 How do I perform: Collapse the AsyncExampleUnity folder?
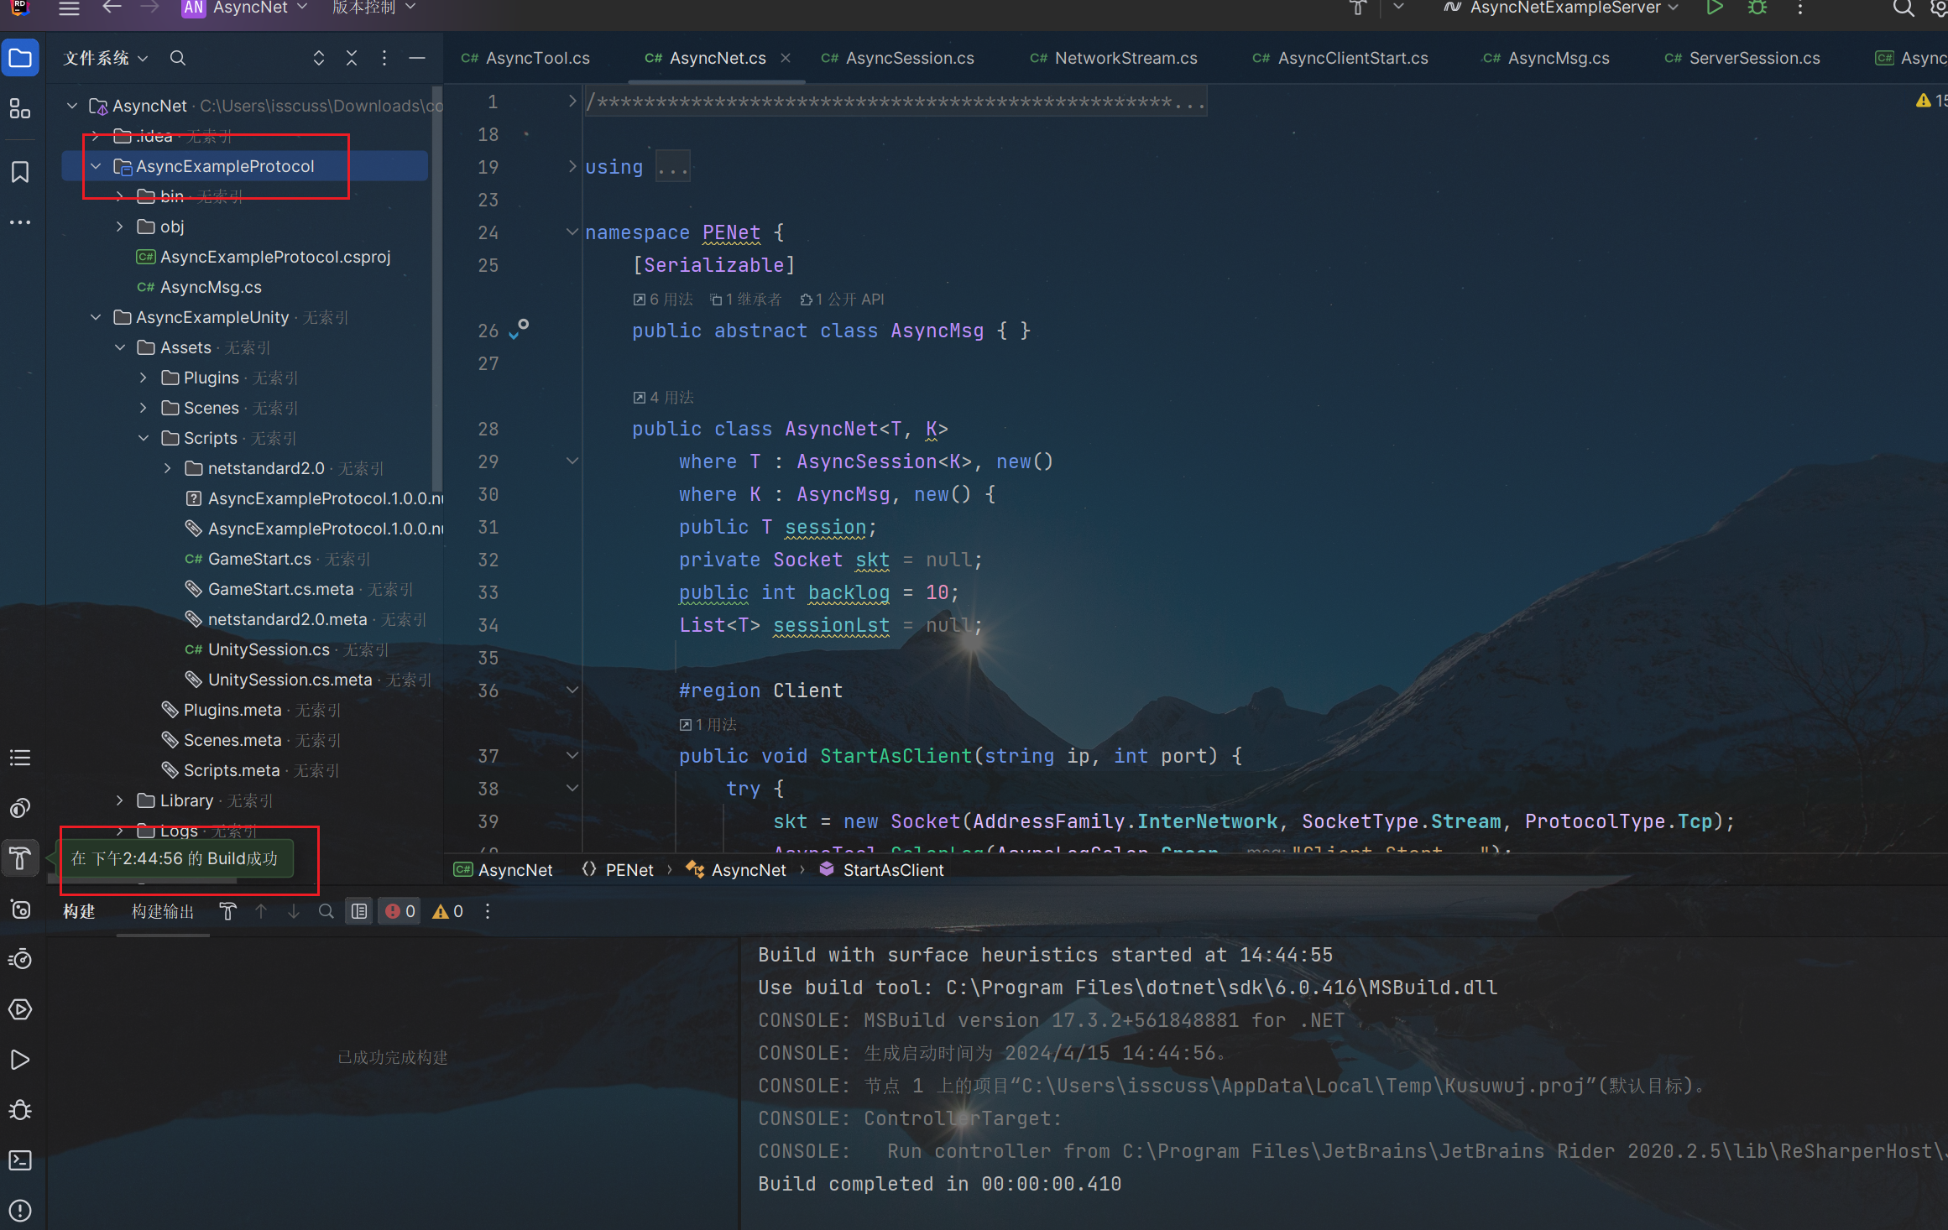[x=96, y=317]
